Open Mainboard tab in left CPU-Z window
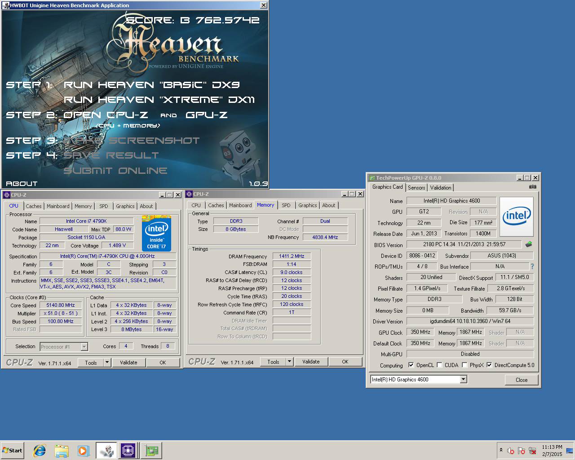Image resolution: width=575 pixels, height=460 pixels. coord(58,206)
